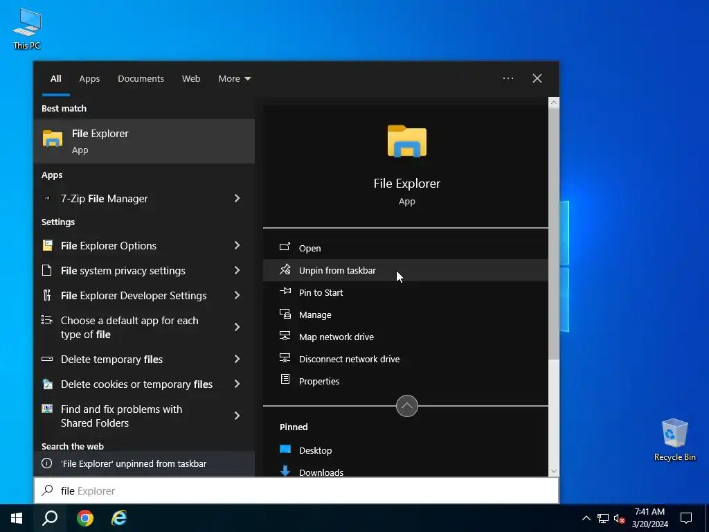709x532 pixels.
Task: Click the taskbar search magnifier button
Action: tap(50, 518)
